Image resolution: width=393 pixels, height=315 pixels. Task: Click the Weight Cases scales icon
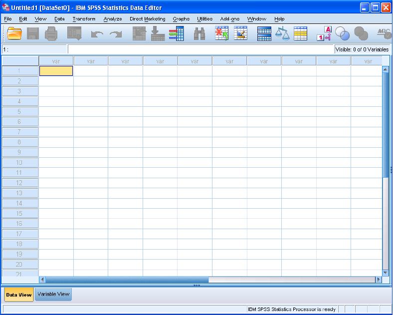point(282,33)
